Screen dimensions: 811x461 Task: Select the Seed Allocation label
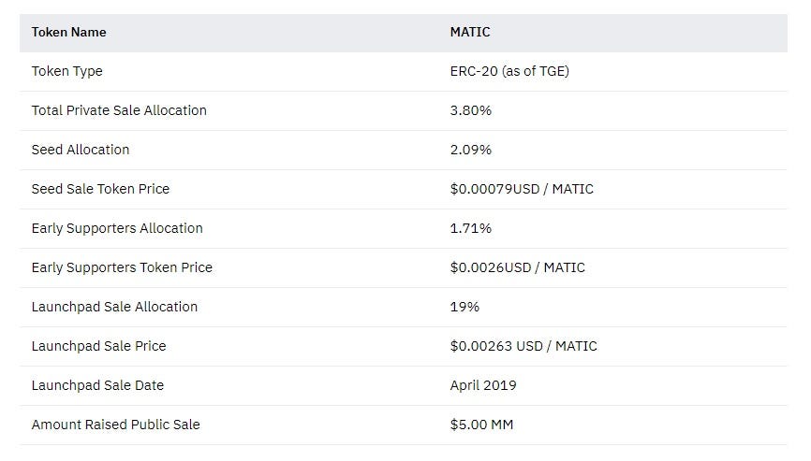pyautogui.click(x=81, y=150)
